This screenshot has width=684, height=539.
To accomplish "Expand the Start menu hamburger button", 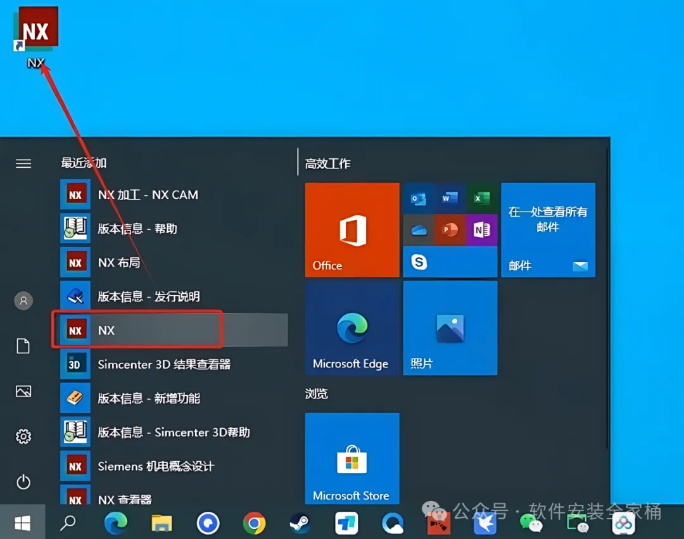I will click(x=23, y=163).
